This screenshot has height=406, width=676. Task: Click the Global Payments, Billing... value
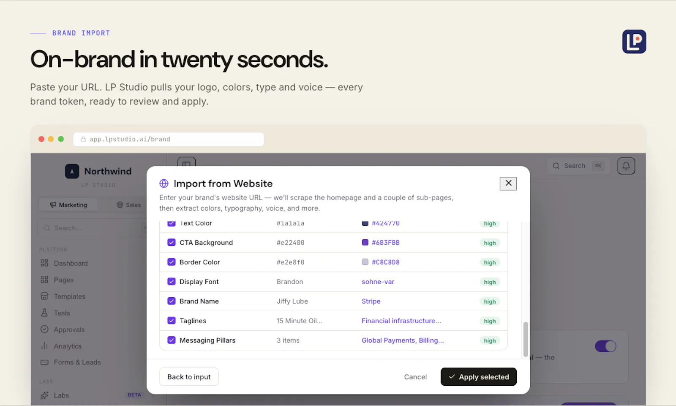click(403, 340)
